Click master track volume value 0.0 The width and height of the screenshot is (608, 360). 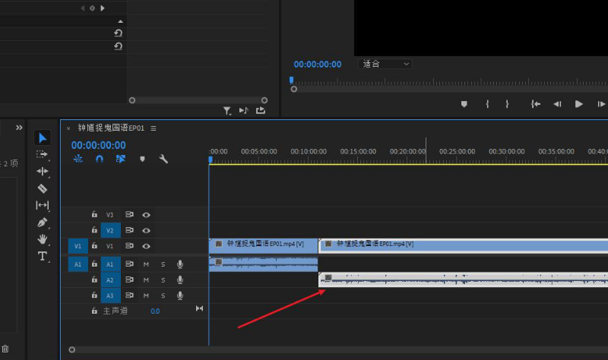[155, 311]
